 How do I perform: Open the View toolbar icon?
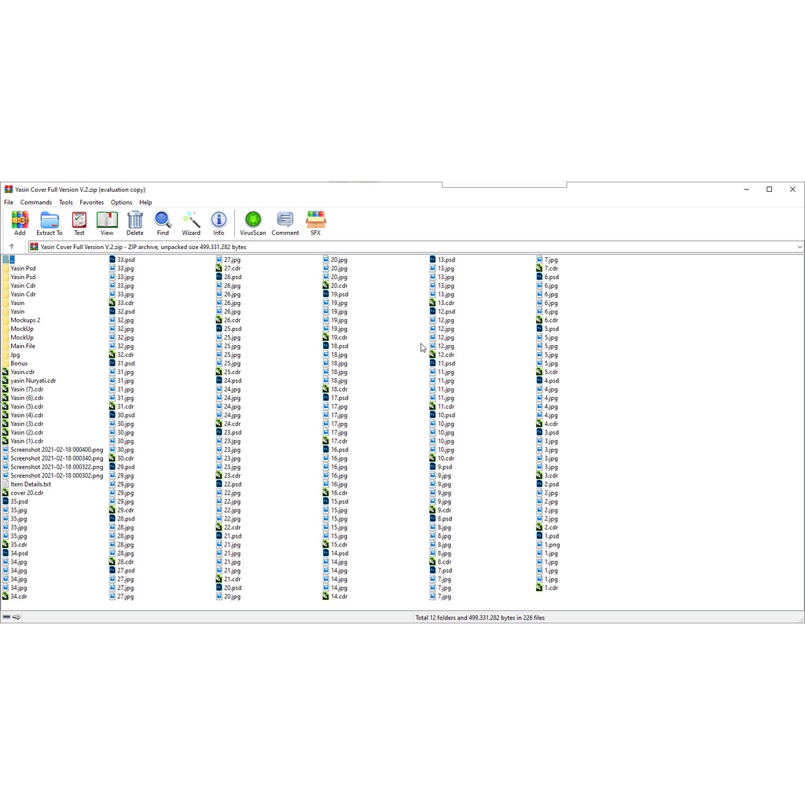pyautogui.click(x=107, y=223)
